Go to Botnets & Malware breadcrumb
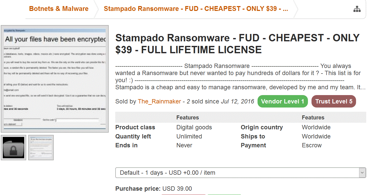The image size is (368, 195). [x=59, y=9]
